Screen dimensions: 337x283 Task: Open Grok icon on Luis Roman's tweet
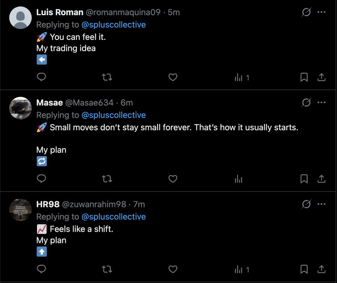(x=306, y=12)
